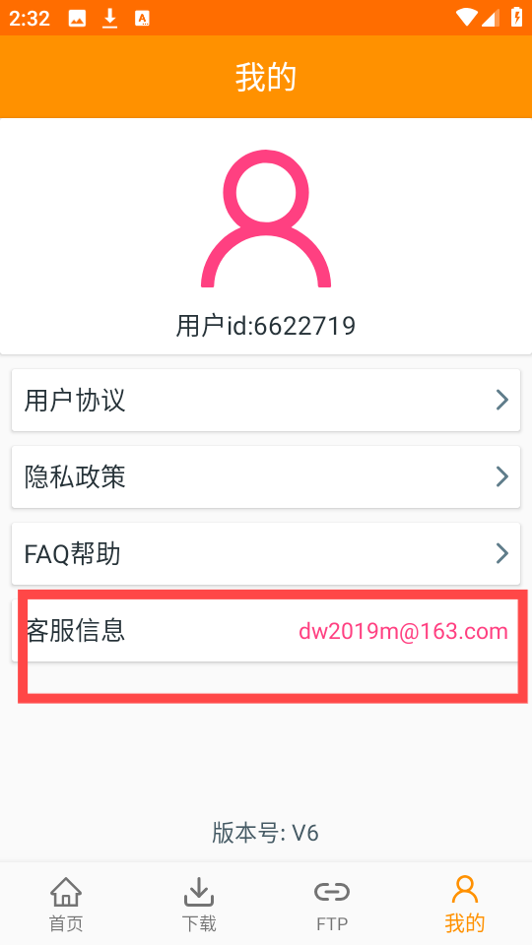Tap the 我的 profile icon
Viewport: 532px width, 945px height.
tap(465, 890)
